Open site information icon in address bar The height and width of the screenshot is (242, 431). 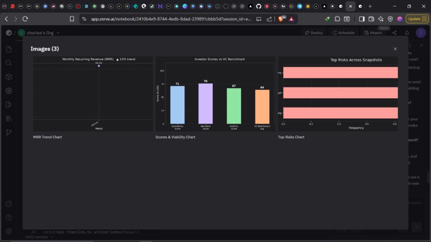84,19
